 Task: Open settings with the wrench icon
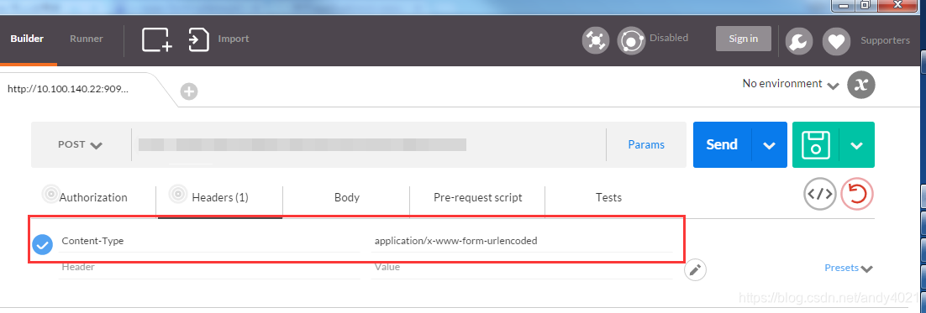pyautogui.click(x=799, y=41)
